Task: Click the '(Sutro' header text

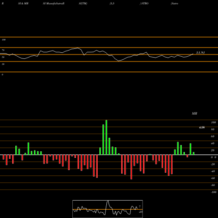Action: (x=174, y=3)
